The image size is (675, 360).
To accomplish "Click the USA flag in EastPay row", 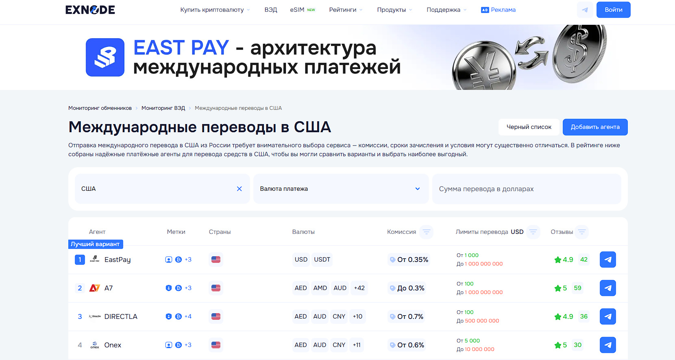I will coord(216,260).
